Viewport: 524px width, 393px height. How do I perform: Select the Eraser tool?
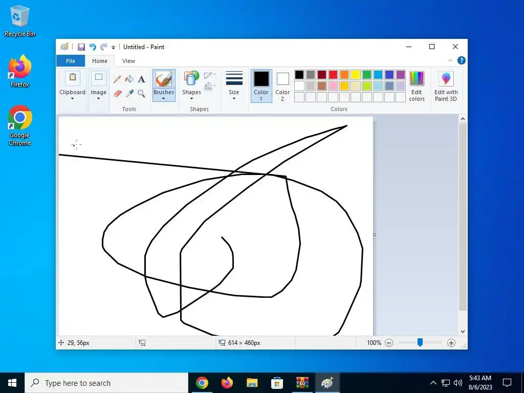117,93
